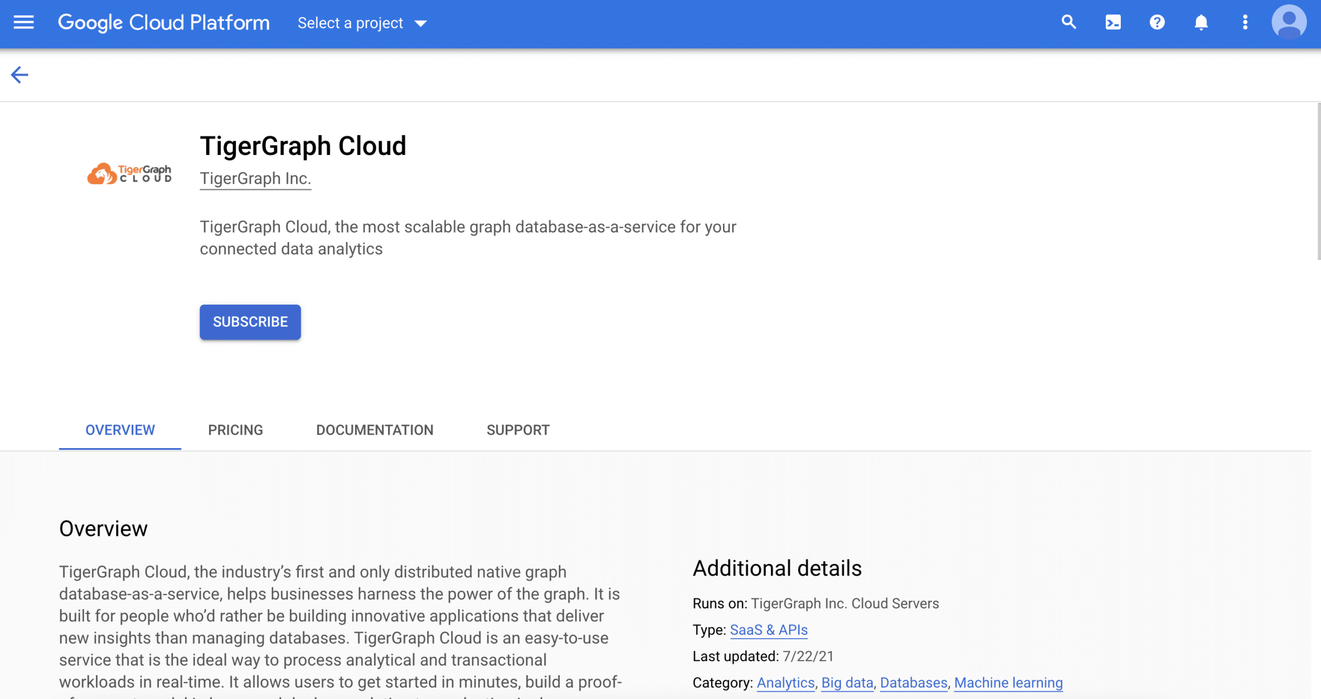Click the Additional details heading
Screen dimensions: 1321x699
click(777, 568)
